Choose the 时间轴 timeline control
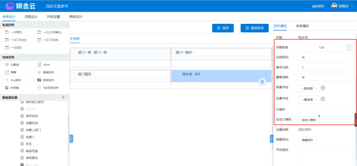The image size is (357, 166). pos(15,88)
